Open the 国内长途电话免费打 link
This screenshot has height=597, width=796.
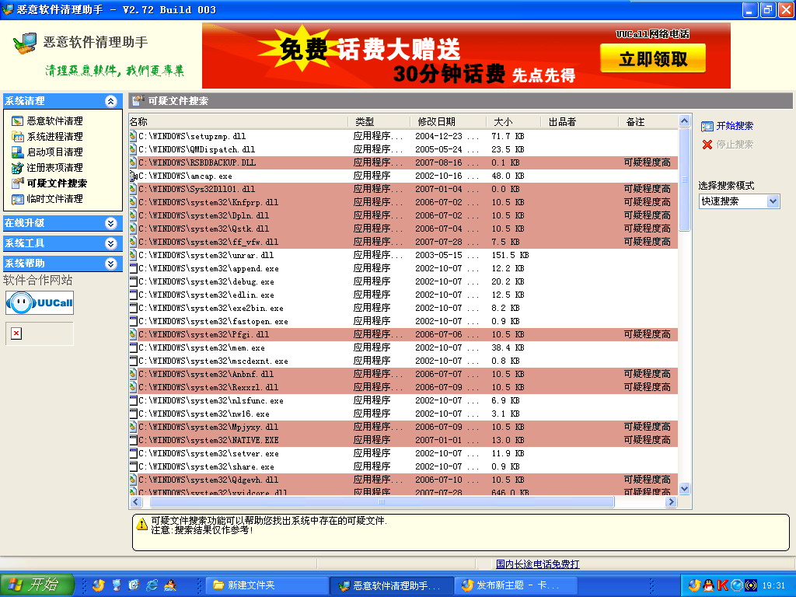(x=538, y=564)
